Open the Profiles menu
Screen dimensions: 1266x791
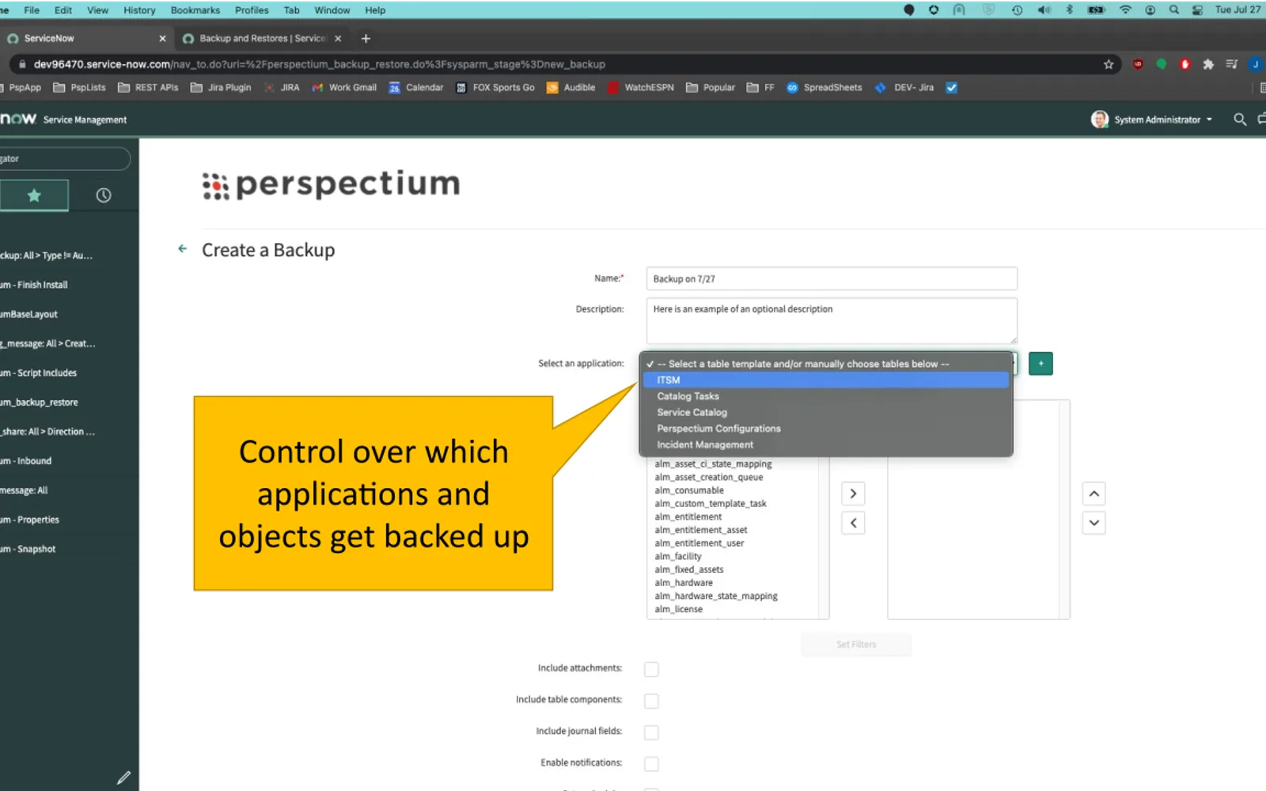point(252,10)
